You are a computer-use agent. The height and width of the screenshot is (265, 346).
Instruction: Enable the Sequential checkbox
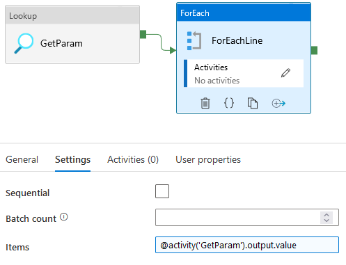[162, 191]
